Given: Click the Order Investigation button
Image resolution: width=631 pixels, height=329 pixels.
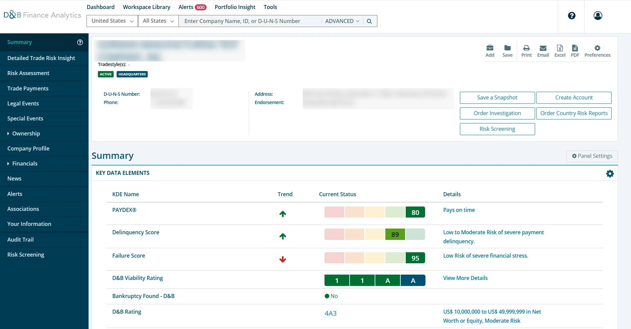Looking at the screenshot, I should click(x=497, y=113).
